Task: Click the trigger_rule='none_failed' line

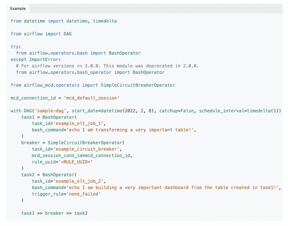Action: point(66,194)
